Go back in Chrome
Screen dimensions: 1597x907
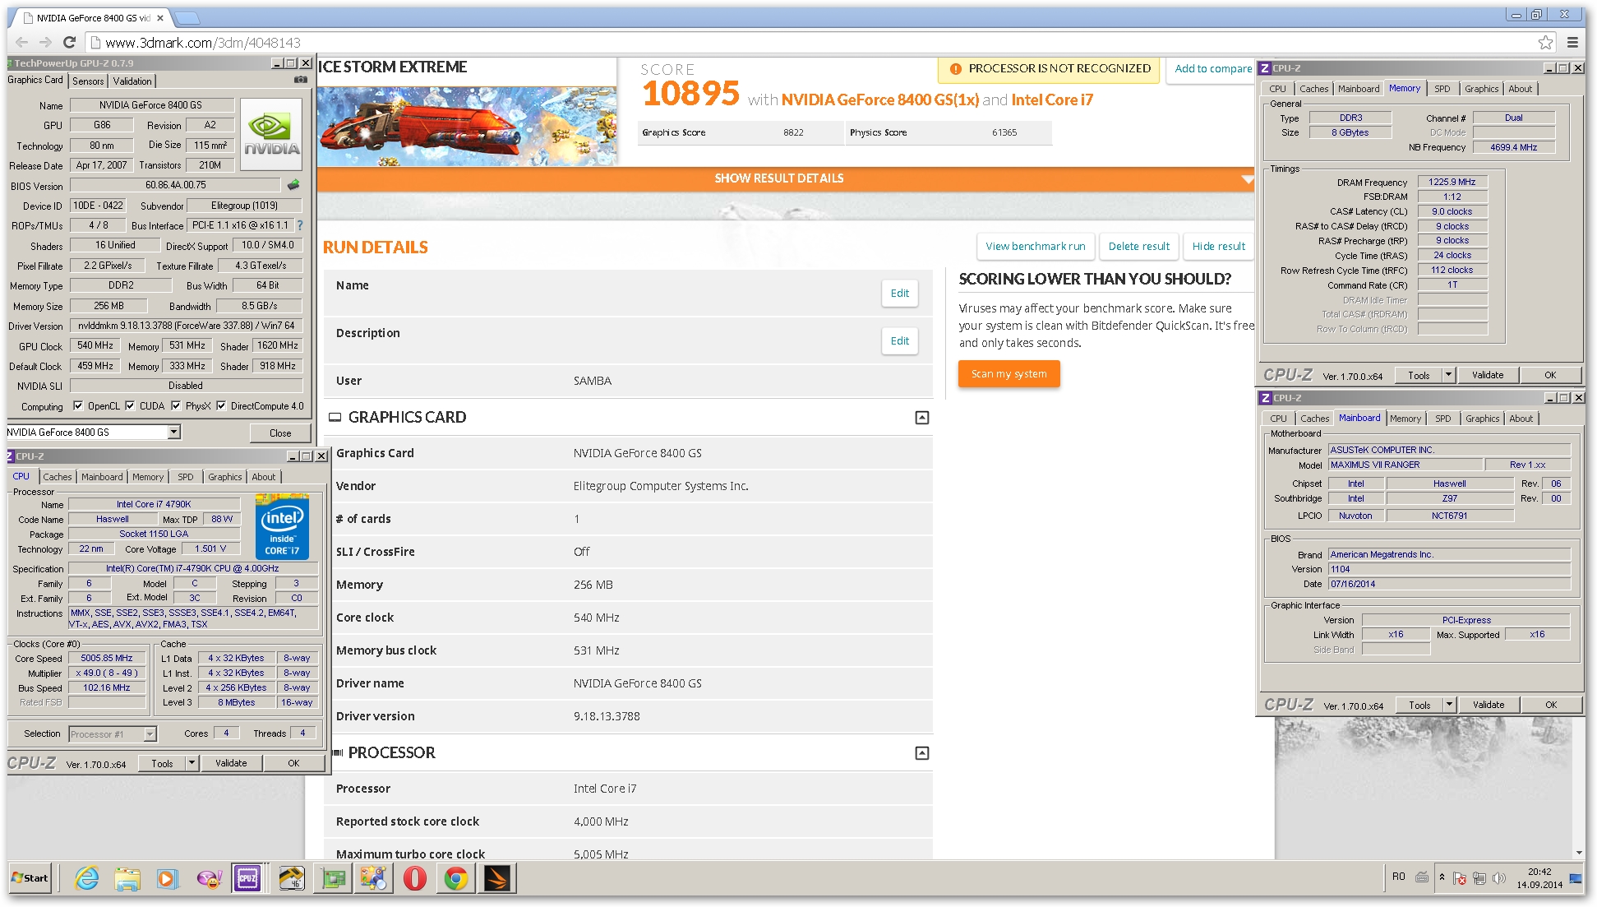tap(22, 42)
